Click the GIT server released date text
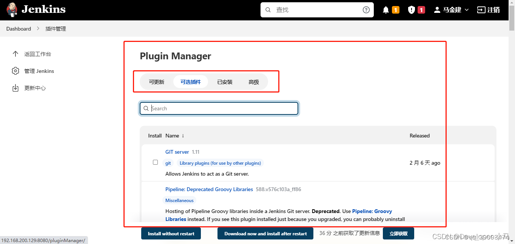Image resolution: width=515 pixels, height=244 pixels. click(425, 163)
